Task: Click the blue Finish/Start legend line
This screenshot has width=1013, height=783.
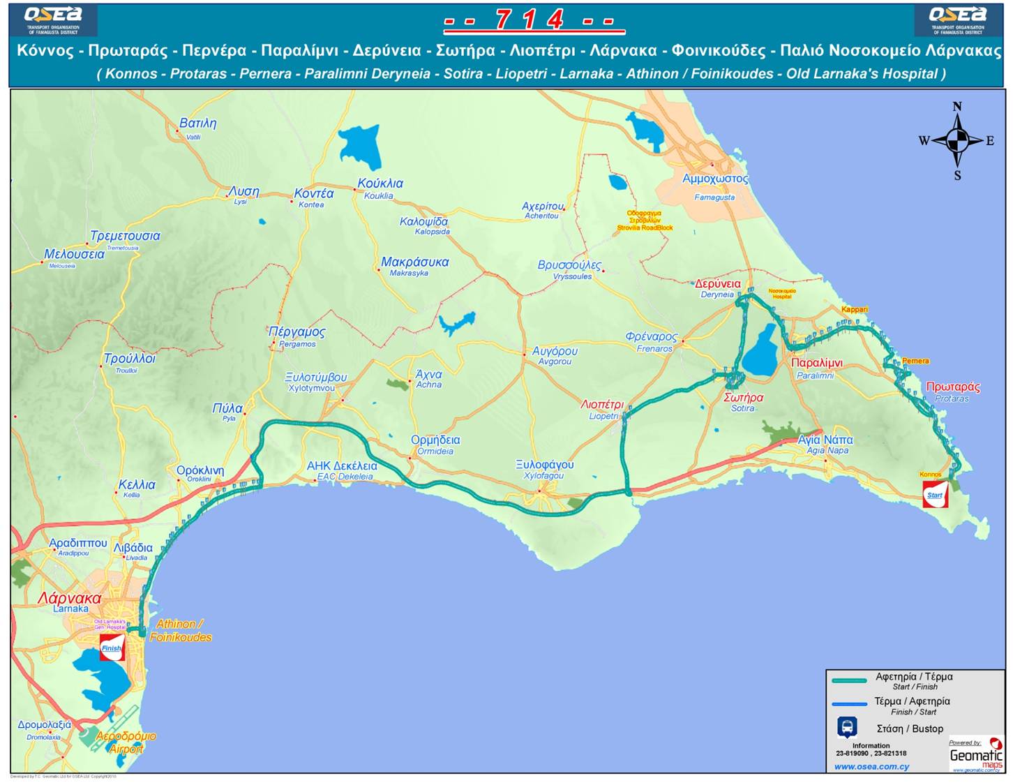Action: (849, 704)
